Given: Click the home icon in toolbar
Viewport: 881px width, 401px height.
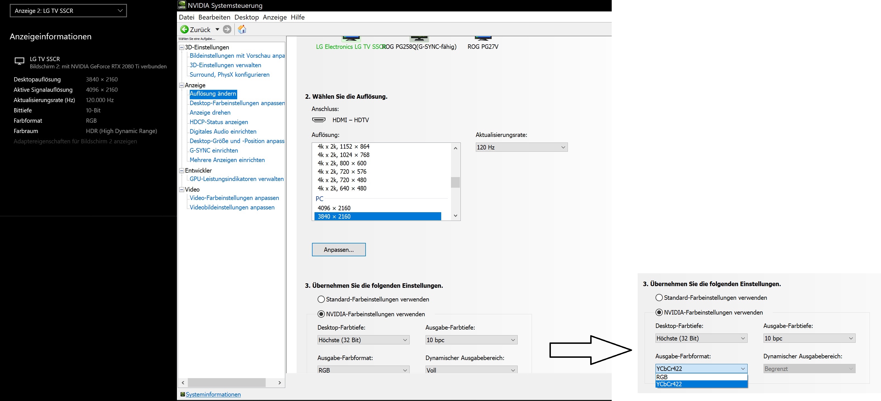Looking at the screenshot, I should 242,29.
